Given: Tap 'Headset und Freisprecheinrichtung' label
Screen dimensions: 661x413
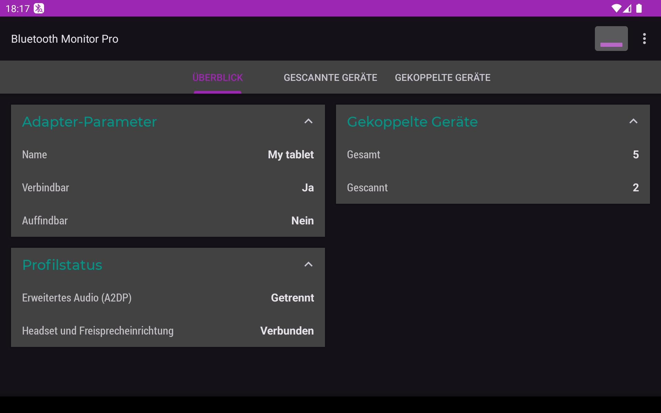Looking at the screenshot, I should 98,331.
